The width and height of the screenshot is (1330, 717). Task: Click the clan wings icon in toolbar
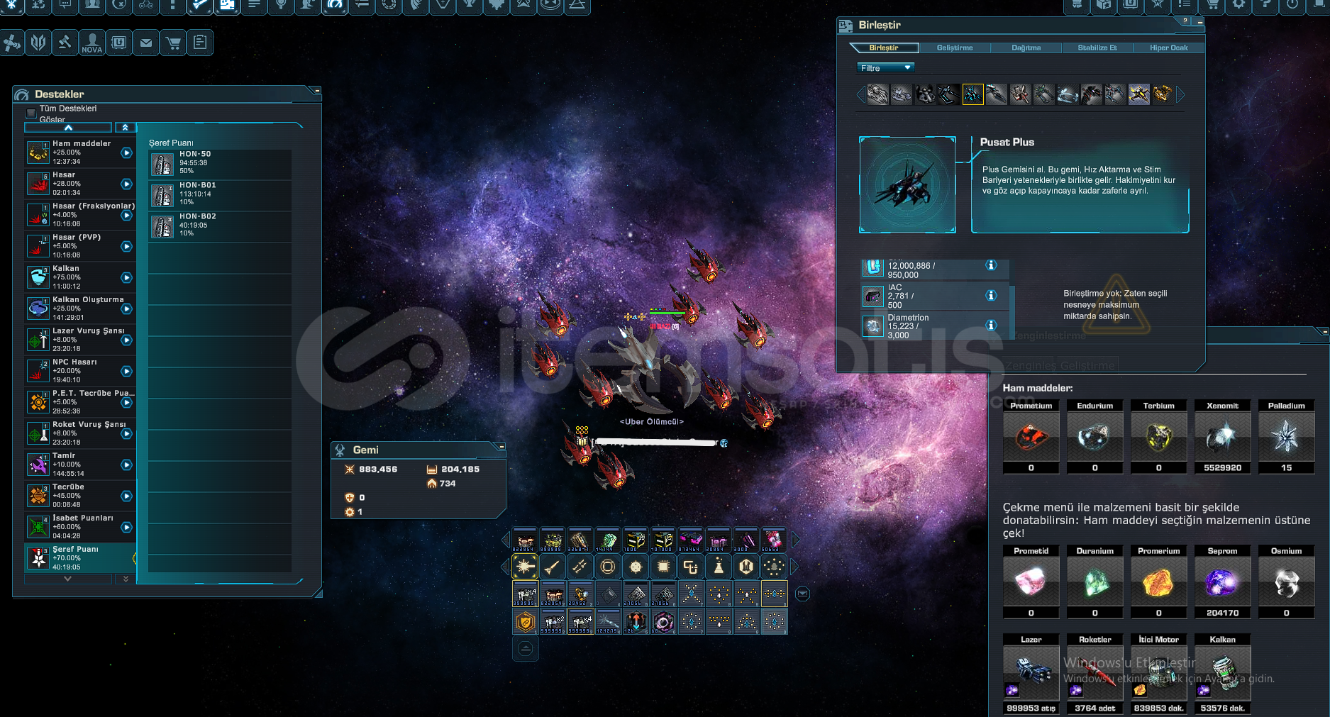(x=38, y=43)
